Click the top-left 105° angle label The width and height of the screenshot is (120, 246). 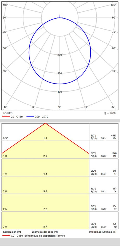[x=5, y=5]
